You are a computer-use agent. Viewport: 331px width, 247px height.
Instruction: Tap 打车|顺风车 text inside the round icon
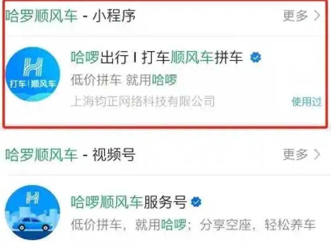click(33, 84)
